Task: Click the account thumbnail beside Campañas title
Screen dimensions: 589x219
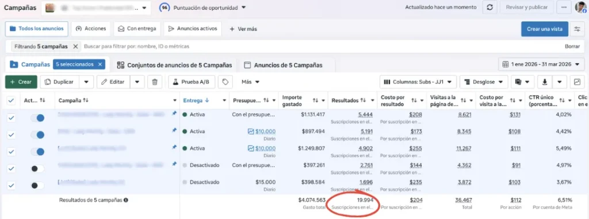Action: [x=49, y=7]
